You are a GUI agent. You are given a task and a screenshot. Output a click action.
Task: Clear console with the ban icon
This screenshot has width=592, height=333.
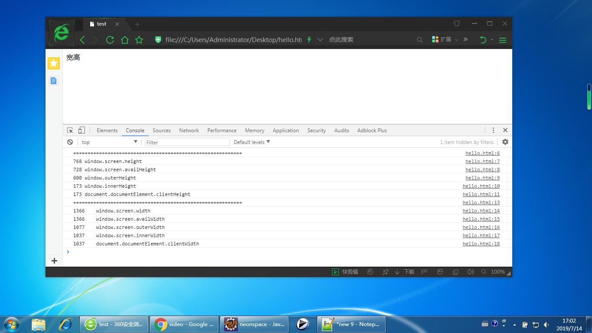click(70, 142)
